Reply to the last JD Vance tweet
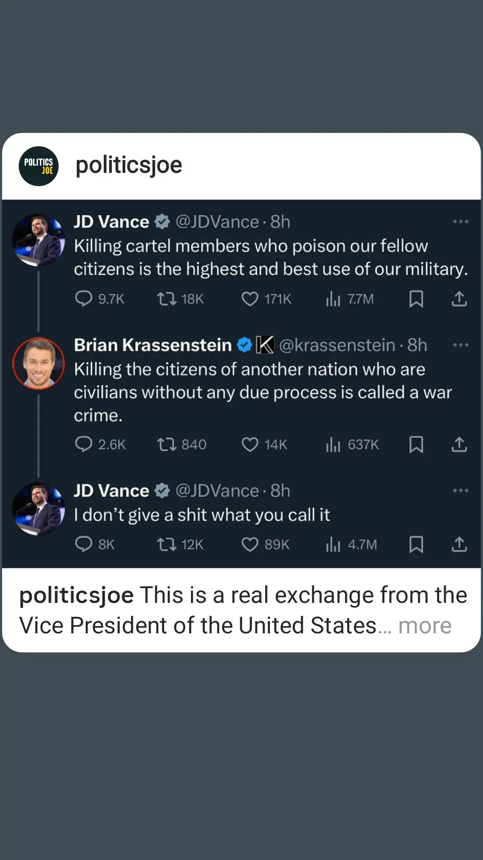Screen dimensions: 483x860 [x=84, y=544]
